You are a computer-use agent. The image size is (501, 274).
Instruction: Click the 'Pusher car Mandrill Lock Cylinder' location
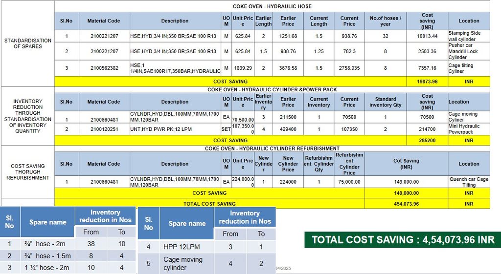pyautogui.click(x=463, y=51)
